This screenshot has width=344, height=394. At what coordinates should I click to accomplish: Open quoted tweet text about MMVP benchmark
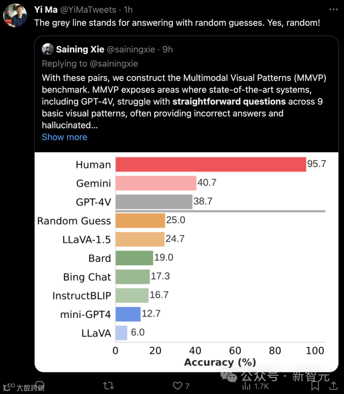pos(184,102)
